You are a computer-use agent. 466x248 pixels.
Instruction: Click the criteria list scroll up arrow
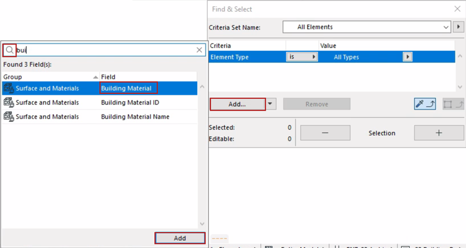[x=460, y=56]
